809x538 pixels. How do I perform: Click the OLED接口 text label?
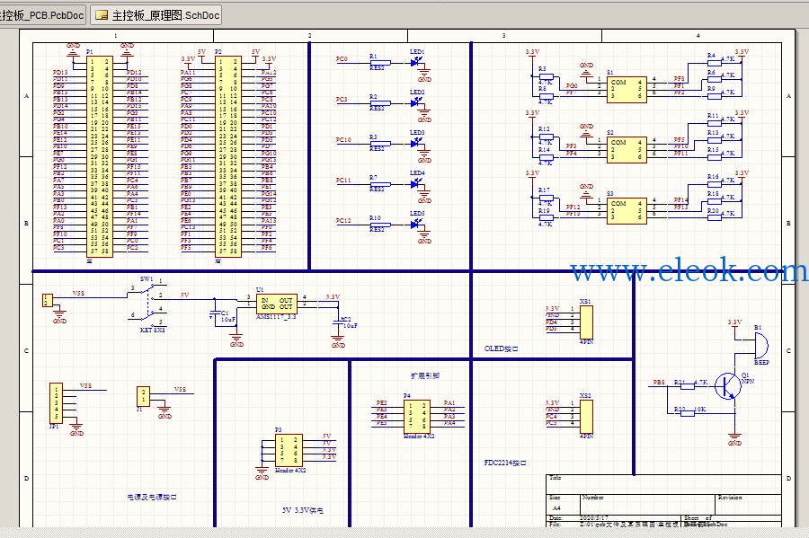coord(501,348)
